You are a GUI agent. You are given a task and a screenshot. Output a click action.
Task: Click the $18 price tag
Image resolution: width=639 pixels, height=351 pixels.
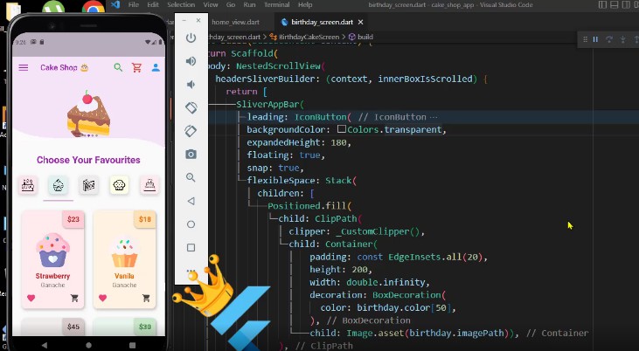[145, 219]
